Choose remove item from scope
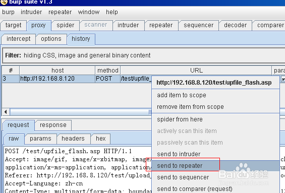 pyautogui.click(x=215, y=107)
